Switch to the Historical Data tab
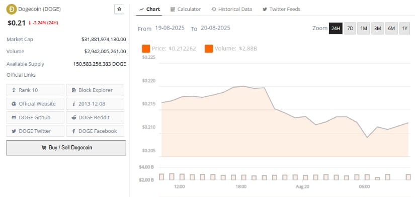The width and height of the screenshot is (415, 197). pyautogui.click(x=232, y=9)
